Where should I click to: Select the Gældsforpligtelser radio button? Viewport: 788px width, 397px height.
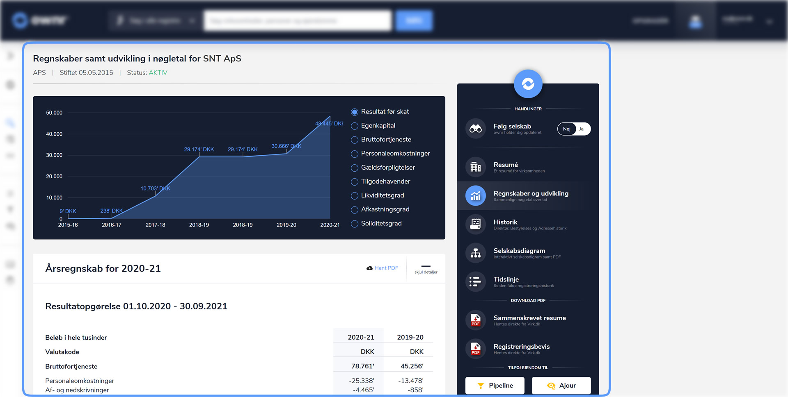355,168
